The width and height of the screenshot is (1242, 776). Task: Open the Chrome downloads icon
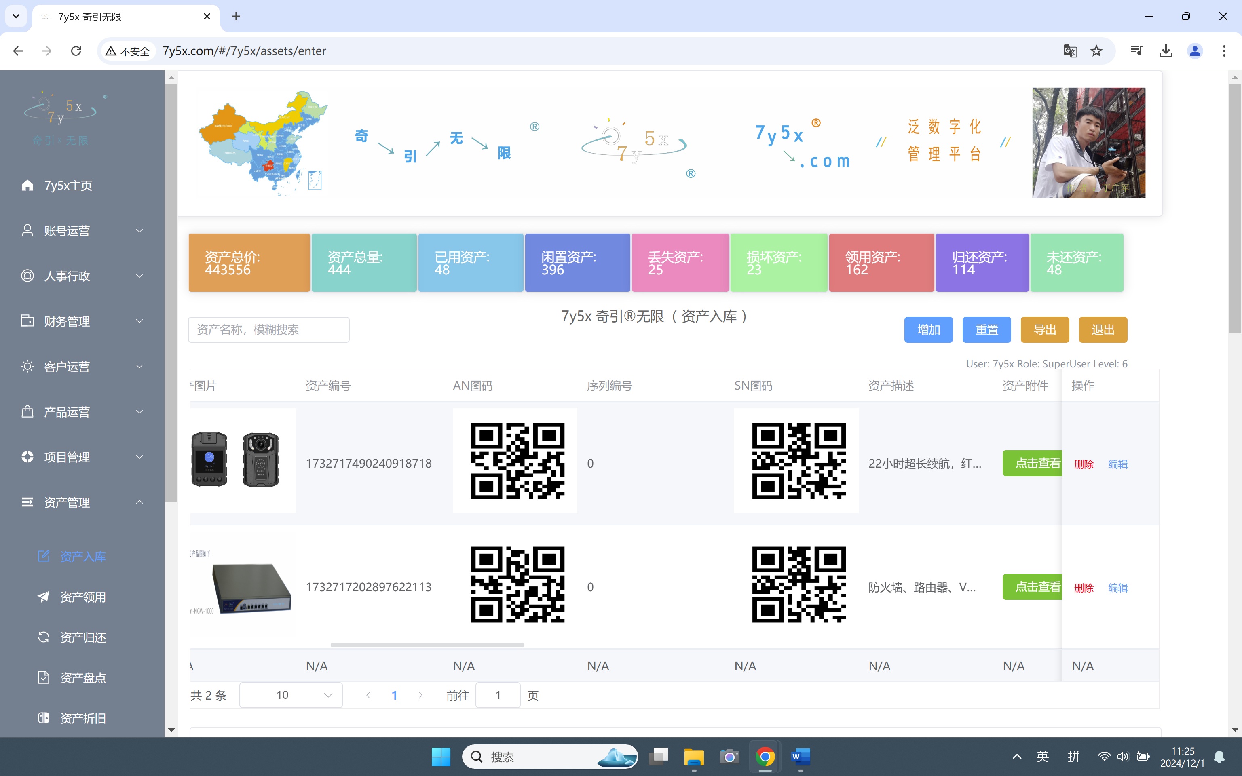[x=1166, y=51]
